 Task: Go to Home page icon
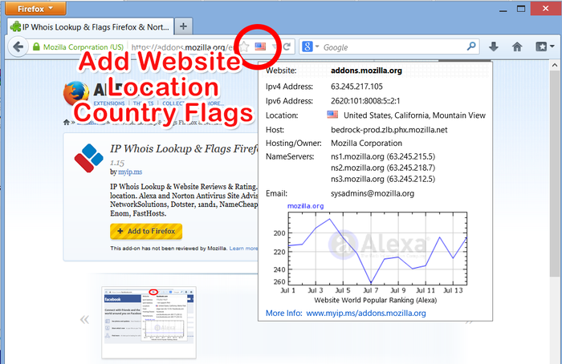tap(517, 47)
